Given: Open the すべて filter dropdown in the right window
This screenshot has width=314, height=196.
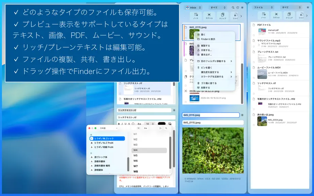Looking at the screenshot, I should [291, 7].
